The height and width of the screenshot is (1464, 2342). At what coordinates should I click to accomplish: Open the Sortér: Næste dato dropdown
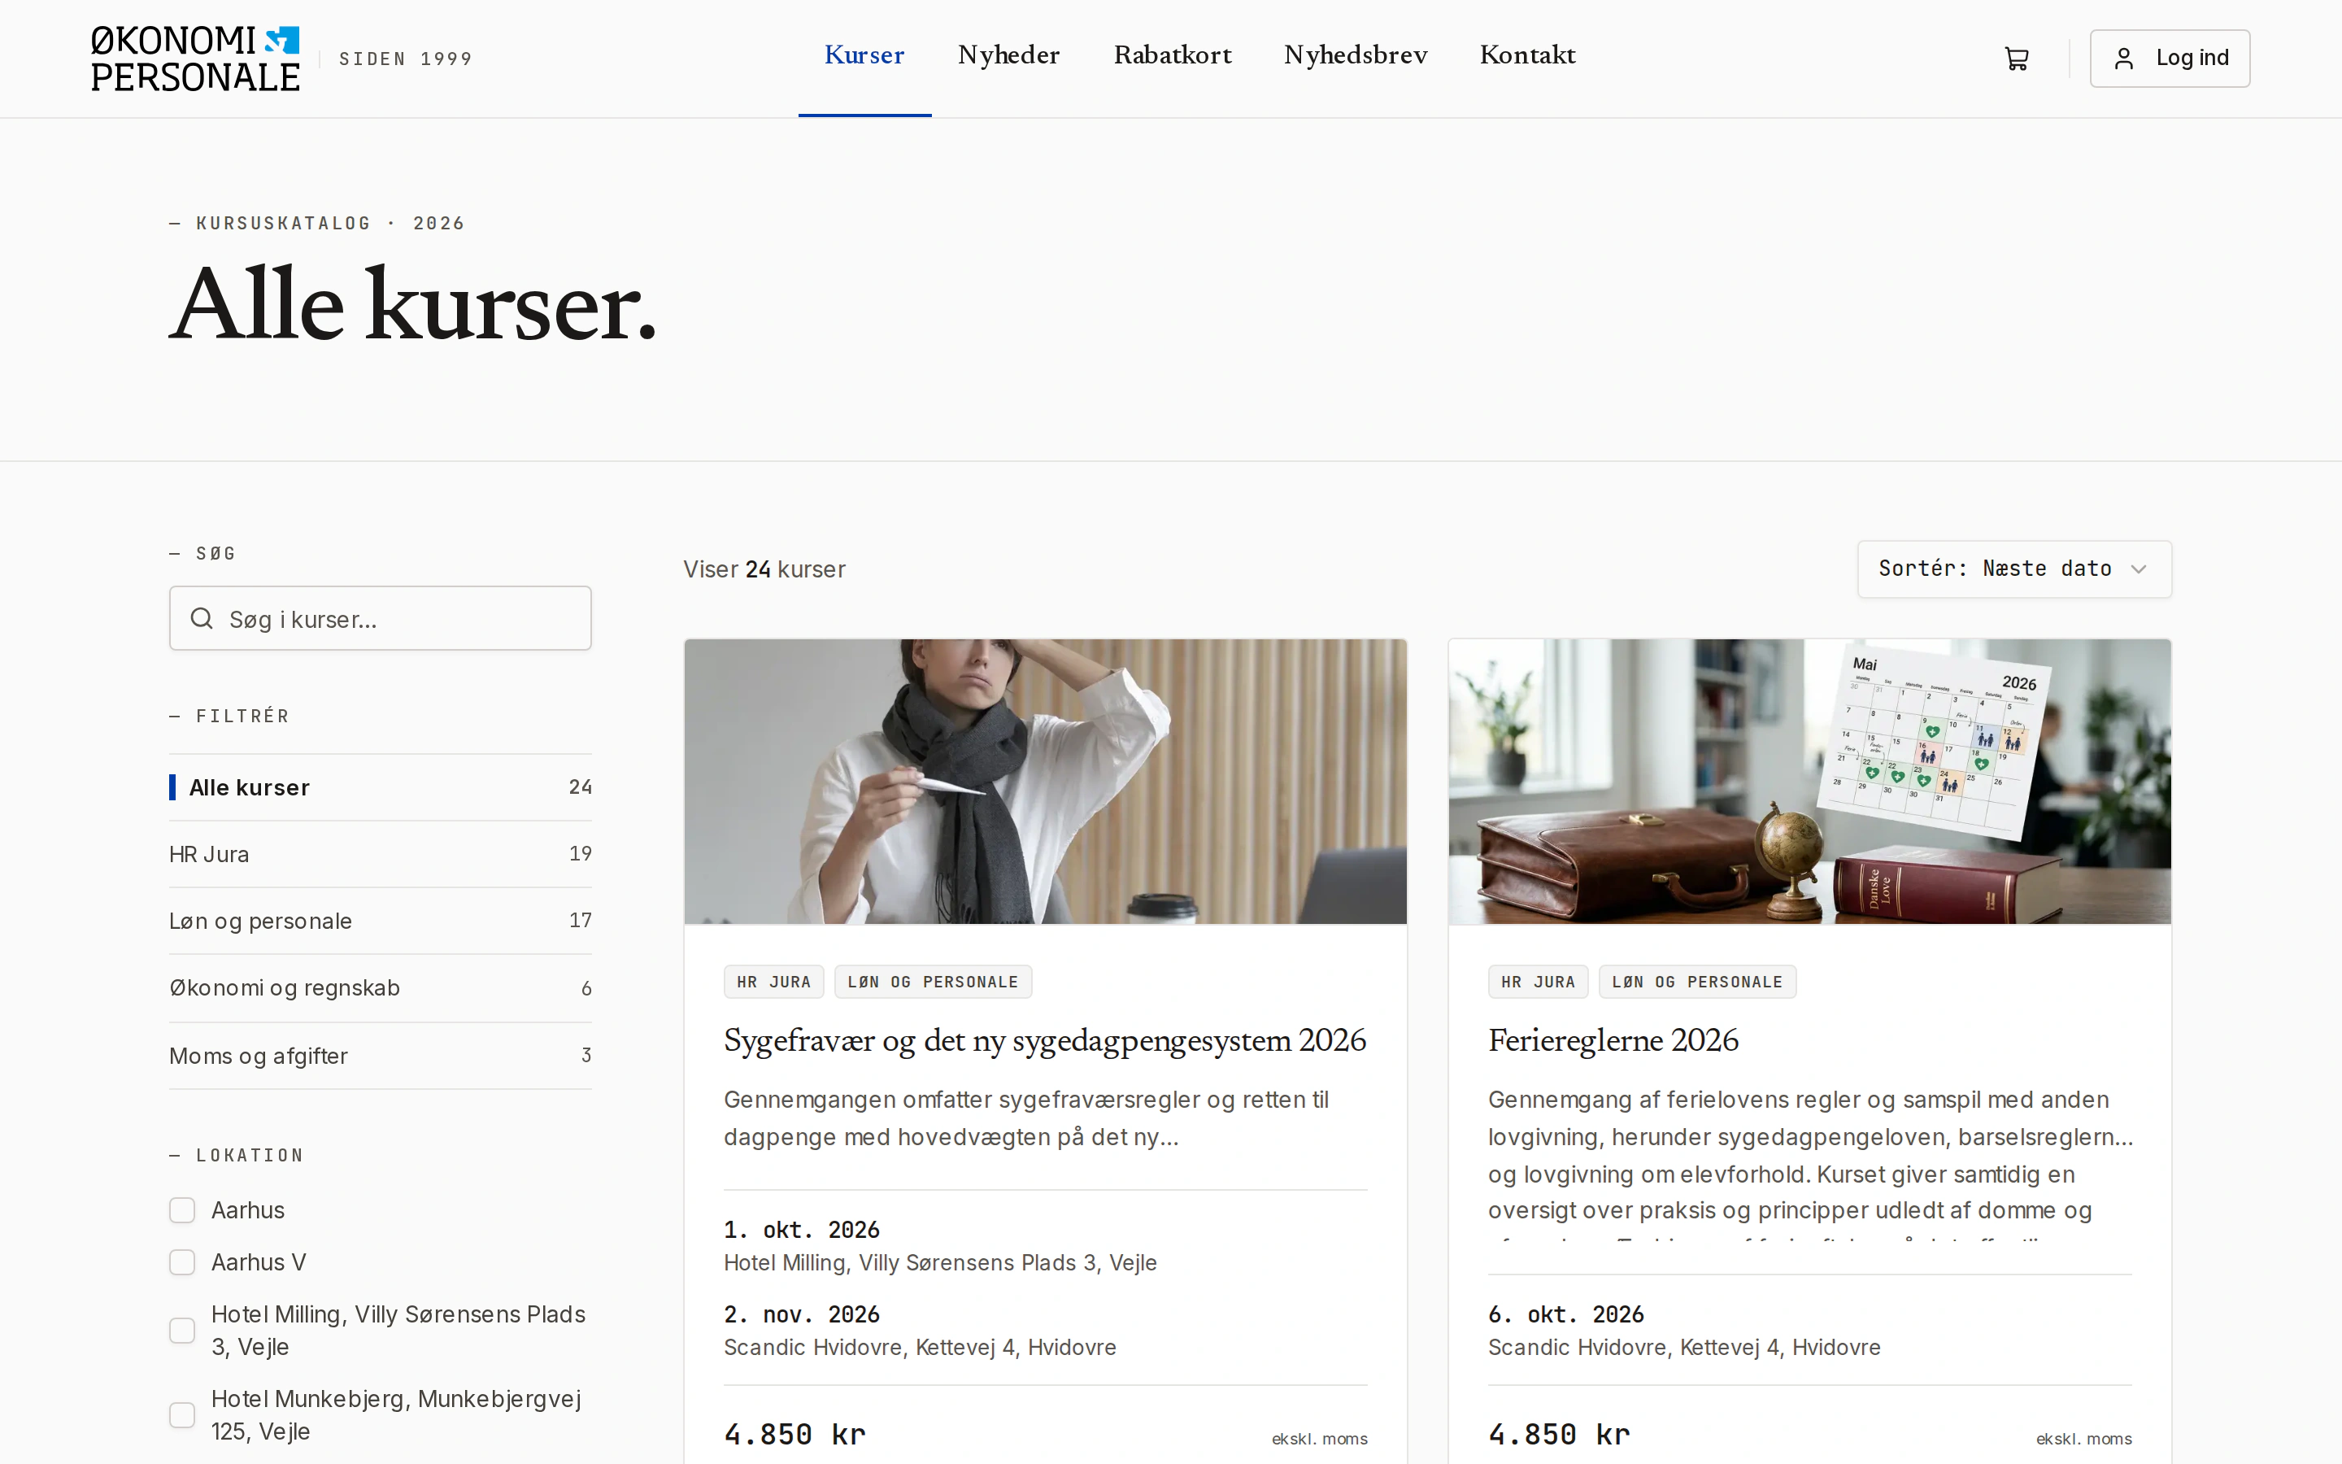(x=2014, y=569)
